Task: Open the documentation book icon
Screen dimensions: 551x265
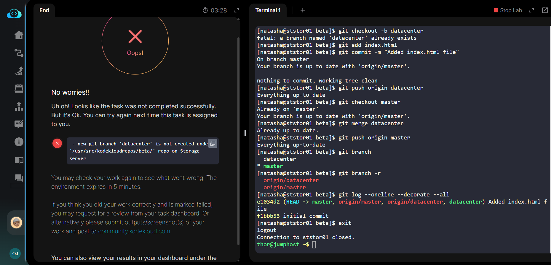Action: (x=19, y=160)
